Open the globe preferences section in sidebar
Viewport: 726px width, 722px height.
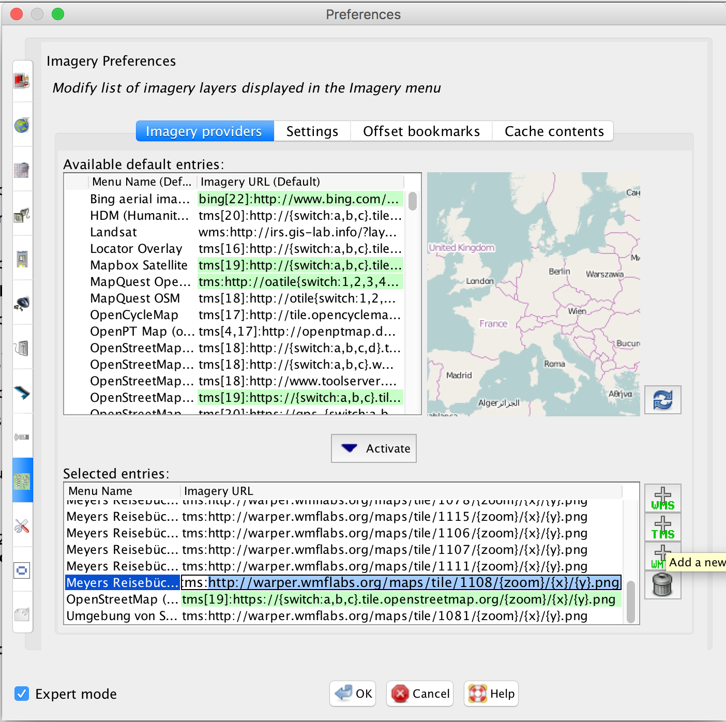point(22,125)
